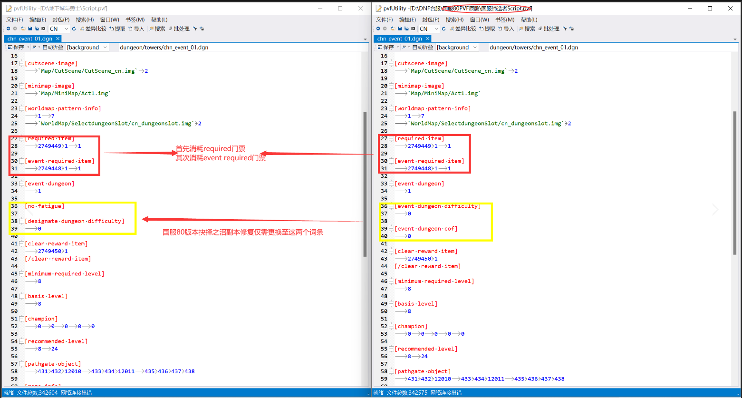Click 搜索 search tool in left window toolbar

pyautogui.click(x=157, y=29)
